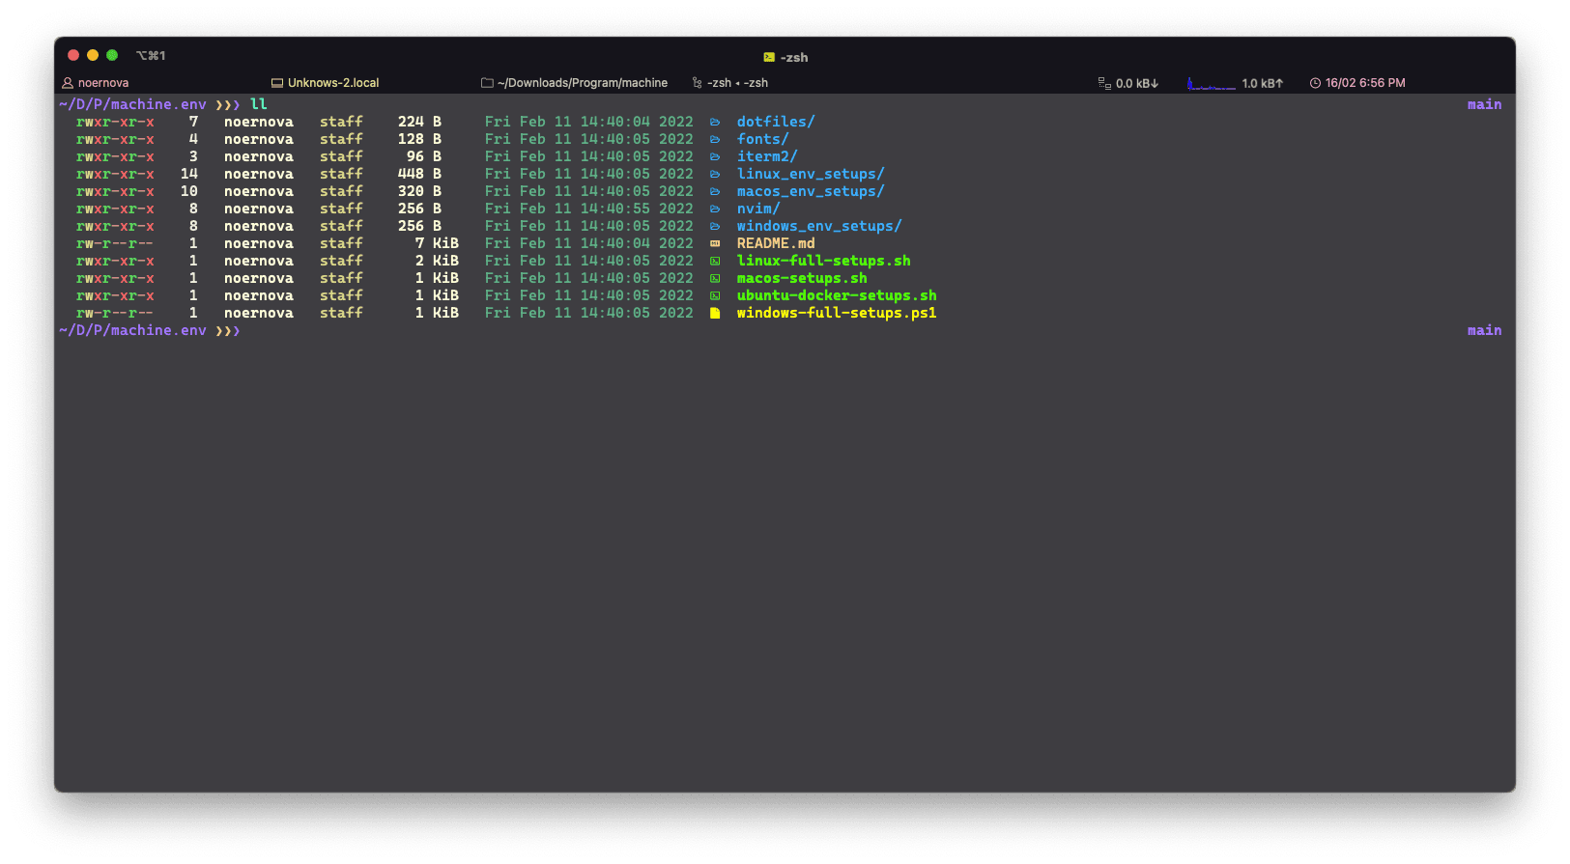Click the 1.0 kB upload speed indicator
The width and height of the screenshot is (1570, 864).
pyautogui.click(x=1262, y=83)
